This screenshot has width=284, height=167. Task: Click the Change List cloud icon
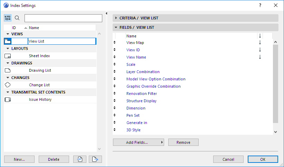click(8, 85)
